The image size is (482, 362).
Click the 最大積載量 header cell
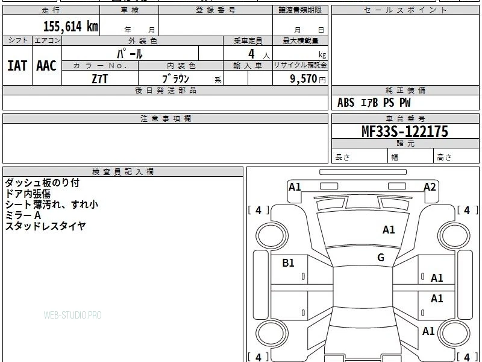300,41
